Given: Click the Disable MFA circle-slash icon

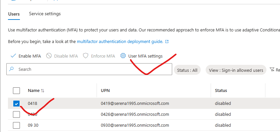Looking at the screenshot, I should click(49, 56).
